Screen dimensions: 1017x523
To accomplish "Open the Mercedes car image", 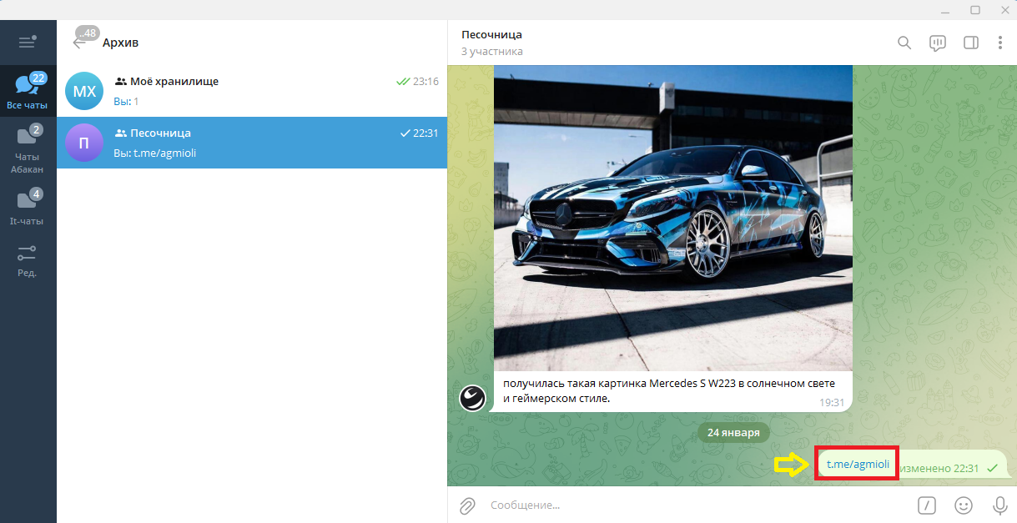I will click(x=672, y=217).
